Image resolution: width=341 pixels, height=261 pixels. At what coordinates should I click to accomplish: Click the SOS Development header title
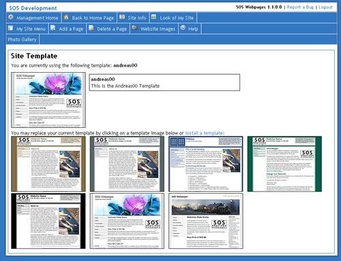(33, 8)
